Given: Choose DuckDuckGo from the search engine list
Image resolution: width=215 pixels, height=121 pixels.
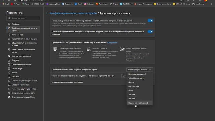Looking at the screenshot, I should (x=140, y=86).
